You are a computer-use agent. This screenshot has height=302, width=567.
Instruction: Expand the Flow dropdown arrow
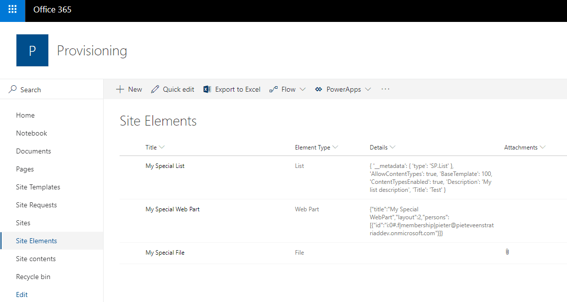pos(302,89)
